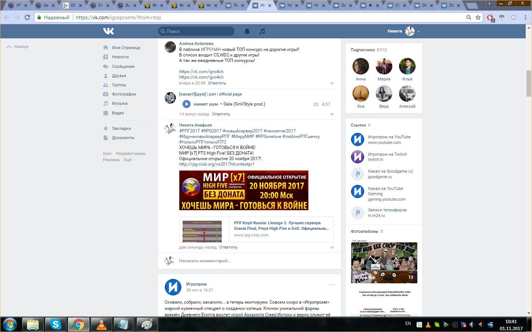The height and width of the screenshot is (332, 532).
Task: Click the 'Фотоальбомы' section heading
Action: tap(365, 231)
